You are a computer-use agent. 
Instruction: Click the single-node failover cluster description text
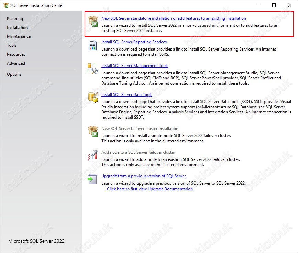(166, 139)
